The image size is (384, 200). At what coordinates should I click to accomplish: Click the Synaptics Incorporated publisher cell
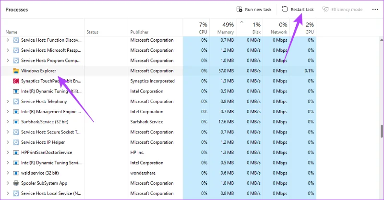(x=152, y=81)
